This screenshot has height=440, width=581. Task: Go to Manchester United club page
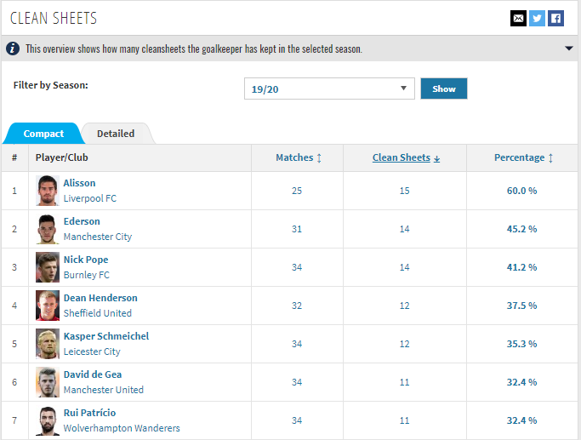[103, 390]
